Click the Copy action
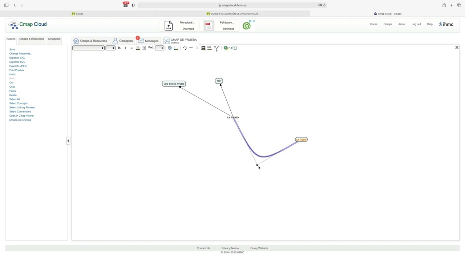Image resolution: width=465 pixels, height=261 pixels. click(12, 87)
